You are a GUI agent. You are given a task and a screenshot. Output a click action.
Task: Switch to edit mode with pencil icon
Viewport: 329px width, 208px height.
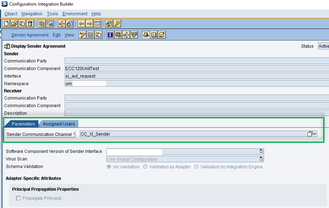pos(83,34)
